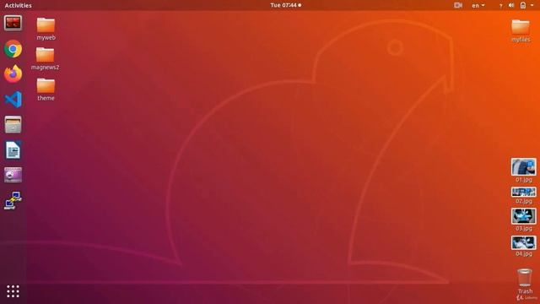Open the en keyboard layout dropdown

point(478,6)
